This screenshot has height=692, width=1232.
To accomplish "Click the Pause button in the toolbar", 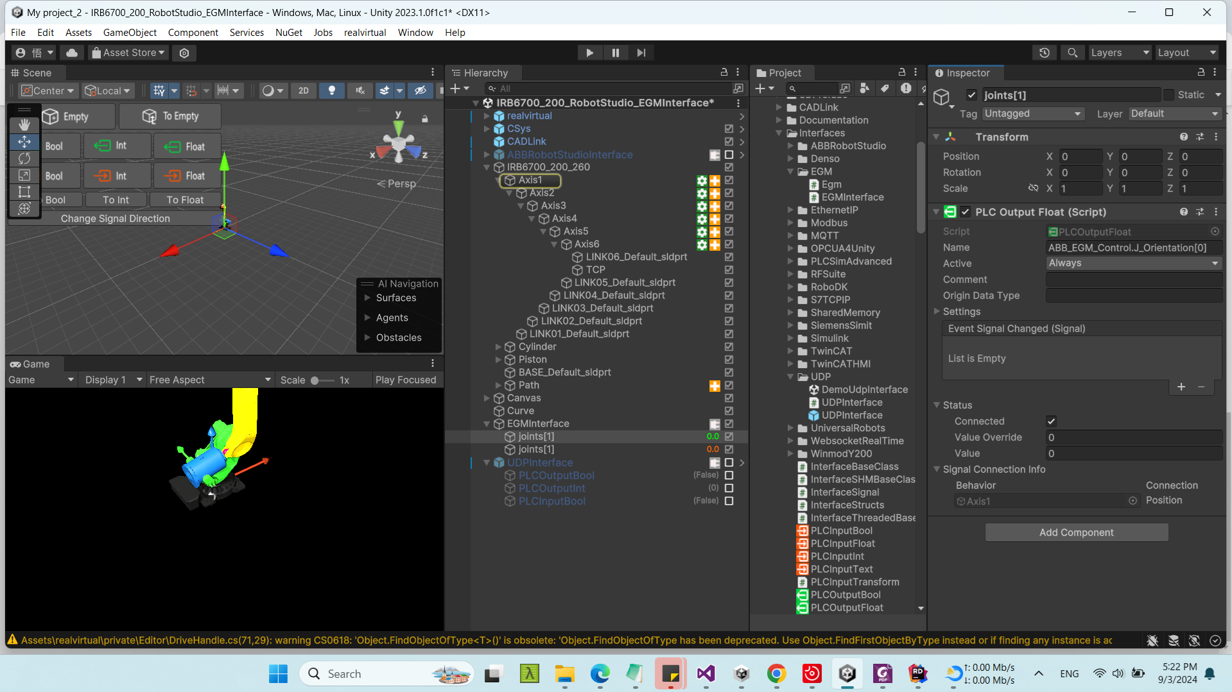I will click(x=615, y=53).
